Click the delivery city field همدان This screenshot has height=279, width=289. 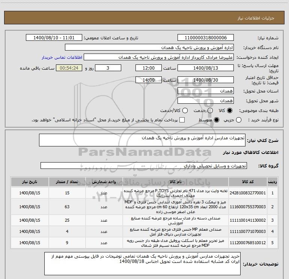206,101
